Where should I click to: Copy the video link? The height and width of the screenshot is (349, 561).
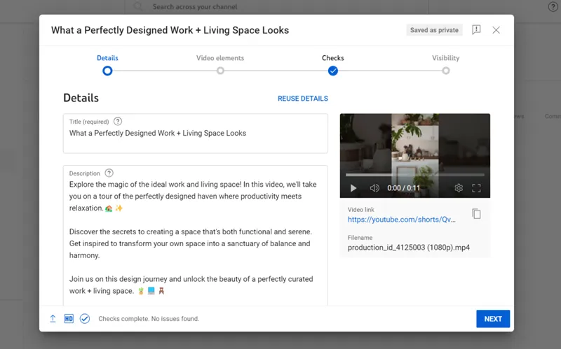tap(476, 214)
